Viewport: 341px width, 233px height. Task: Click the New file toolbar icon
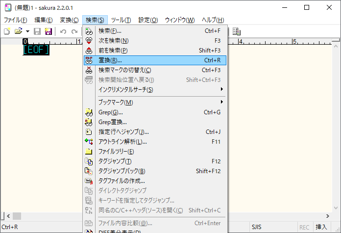(x=7, y=31)
